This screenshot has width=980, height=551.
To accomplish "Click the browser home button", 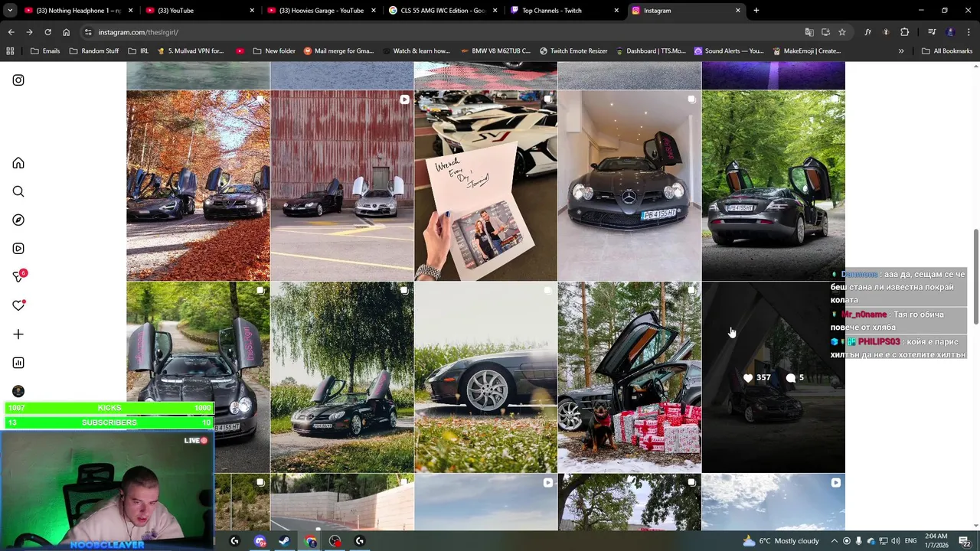I will [66, 32].
